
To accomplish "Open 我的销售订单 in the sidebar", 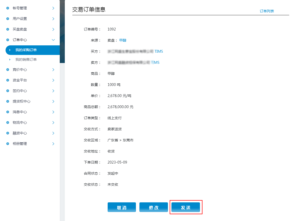I will (26, 60).
